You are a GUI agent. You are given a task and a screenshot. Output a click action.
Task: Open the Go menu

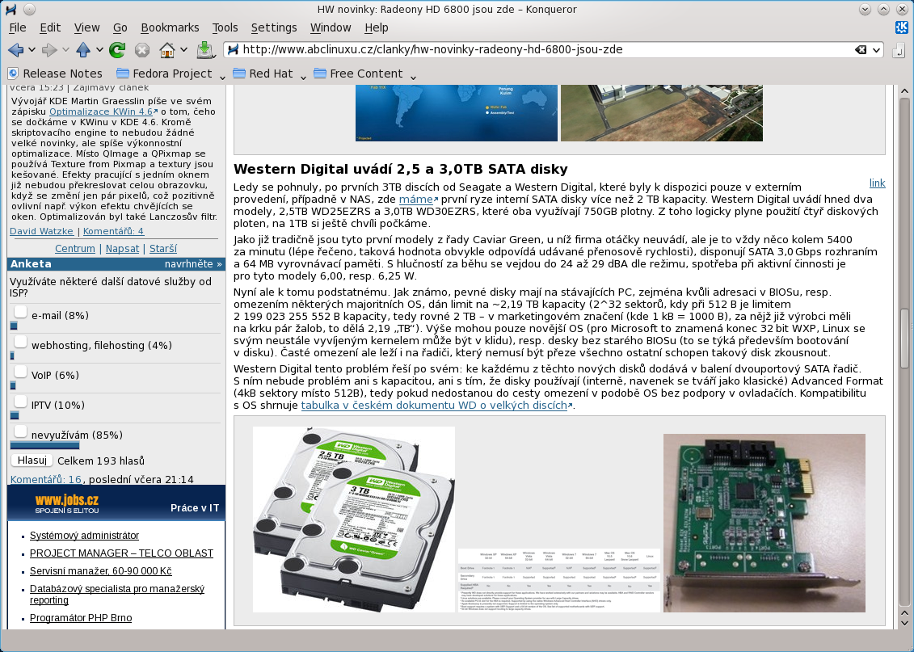coord(120,27)
